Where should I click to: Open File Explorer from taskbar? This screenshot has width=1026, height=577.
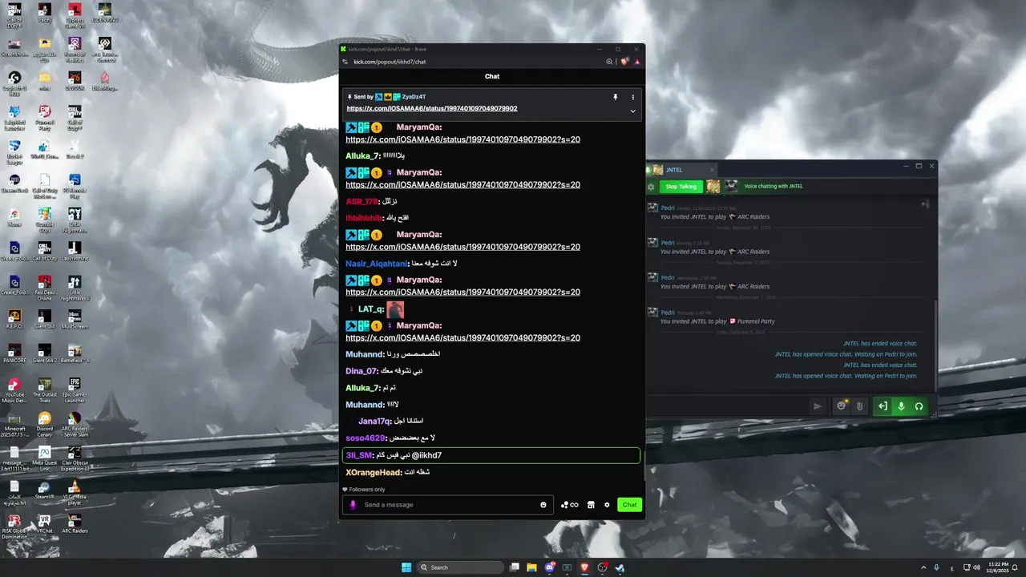531,567
